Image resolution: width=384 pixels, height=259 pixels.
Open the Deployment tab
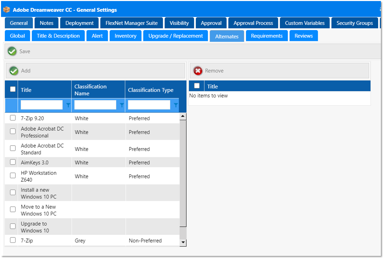pos(79,23)
